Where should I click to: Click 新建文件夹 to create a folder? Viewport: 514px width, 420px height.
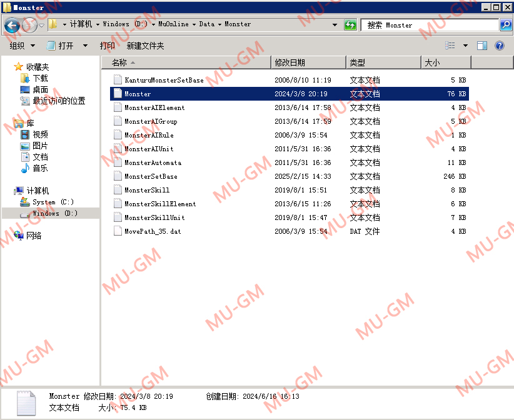(x=145, y=46)
